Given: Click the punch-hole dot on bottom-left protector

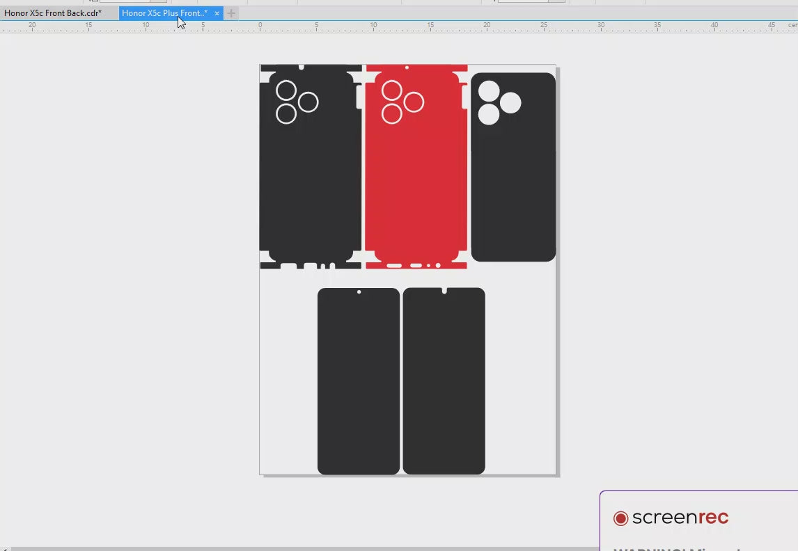Looking at the screenshot, I should (359, 292).
